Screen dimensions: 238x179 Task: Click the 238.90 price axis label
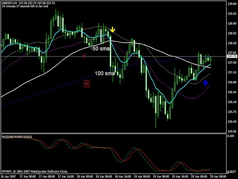coord(232,24)
